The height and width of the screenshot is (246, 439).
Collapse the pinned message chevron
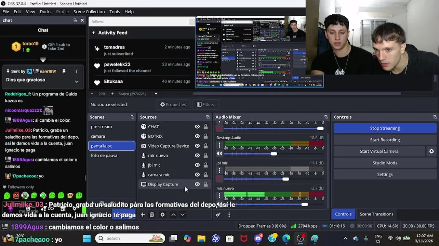tap(77, 82)
